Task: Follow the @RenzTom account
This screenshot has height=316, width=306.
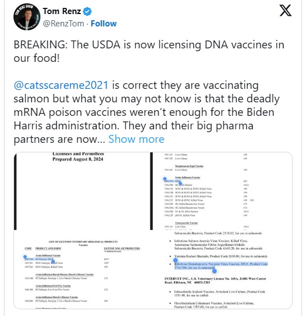Action: tap(104, 24)
